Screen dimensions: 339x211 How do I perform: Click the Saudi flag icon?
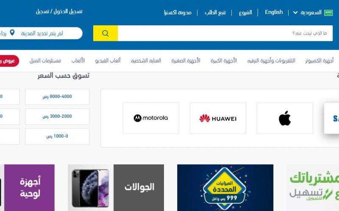coord(328,13)
